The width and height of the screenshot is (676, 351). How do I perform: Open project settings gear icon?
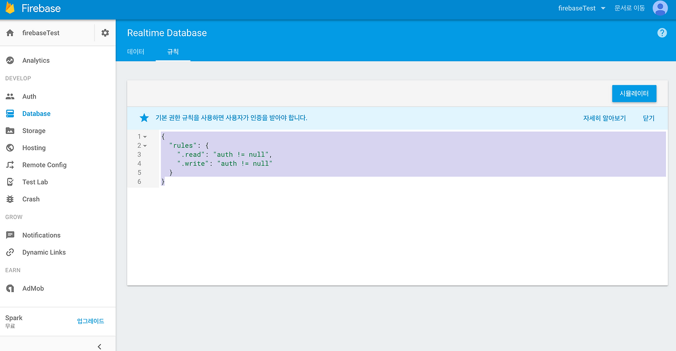click(105, 33)
